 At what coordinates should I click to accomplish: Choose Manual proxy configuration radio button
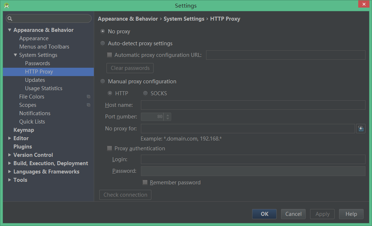[103, 81]
